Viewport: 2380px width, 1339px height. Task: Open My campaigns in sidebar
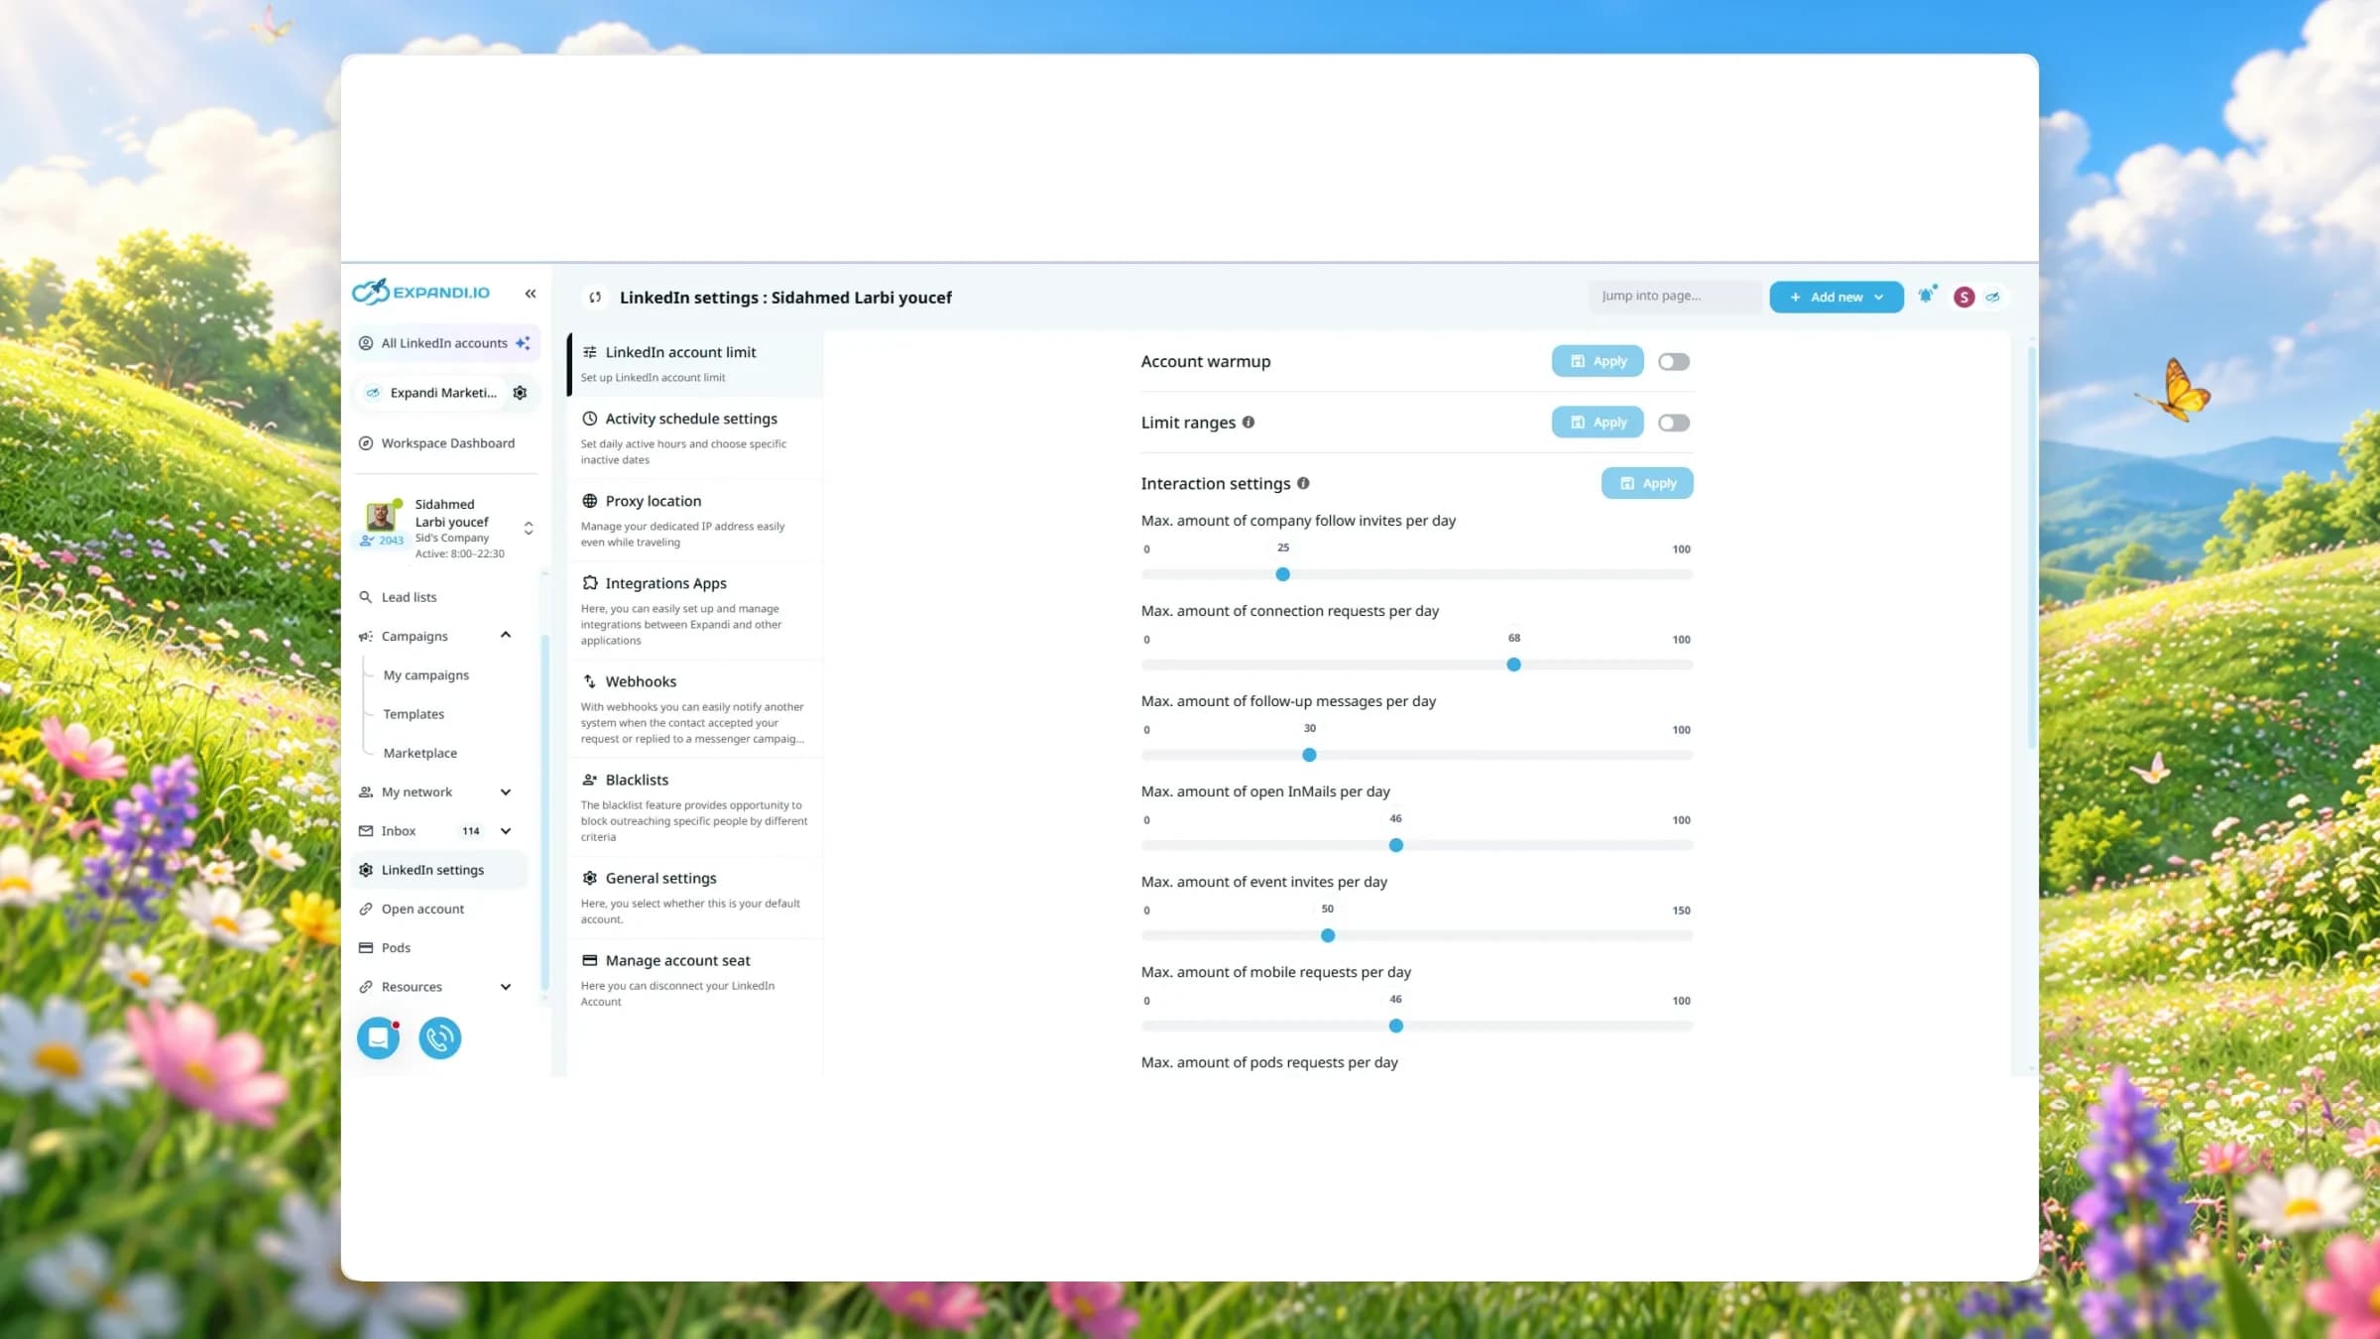click(426, 675)
